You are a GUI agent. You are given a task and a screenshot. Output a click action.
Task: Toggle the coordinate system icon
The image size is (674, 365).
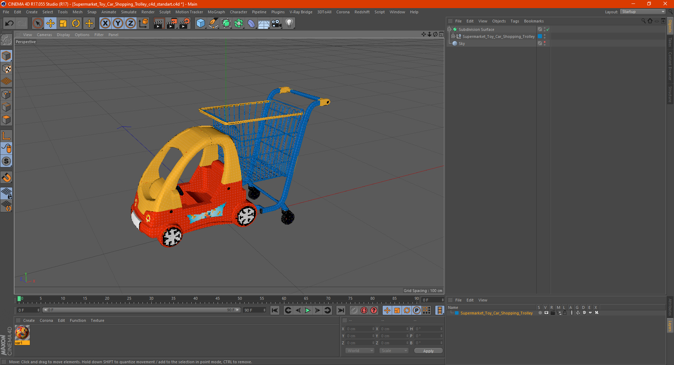point(143,24)
